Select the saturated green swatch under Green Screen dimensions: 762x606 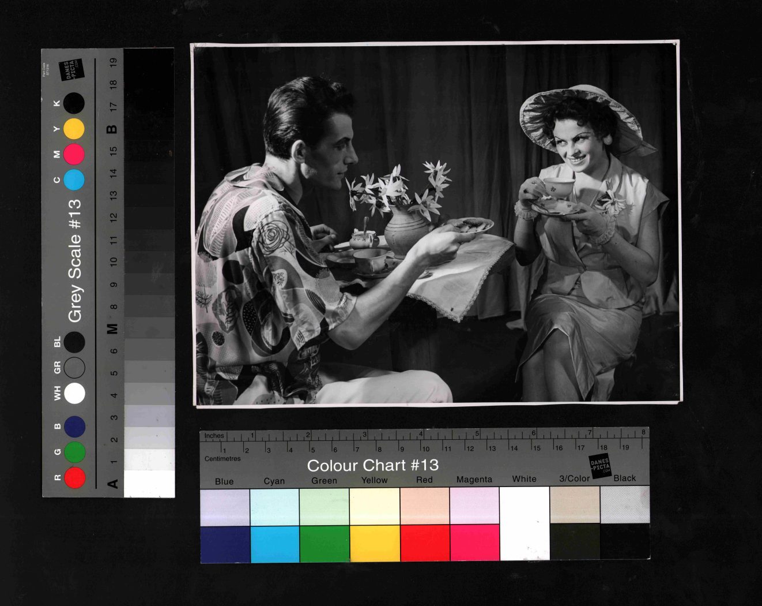[x=325, y=543]
